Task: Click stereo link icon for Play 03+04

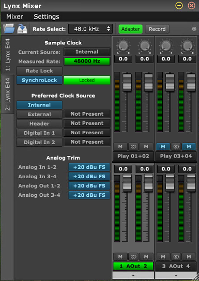Action: (x=176, y=147)
